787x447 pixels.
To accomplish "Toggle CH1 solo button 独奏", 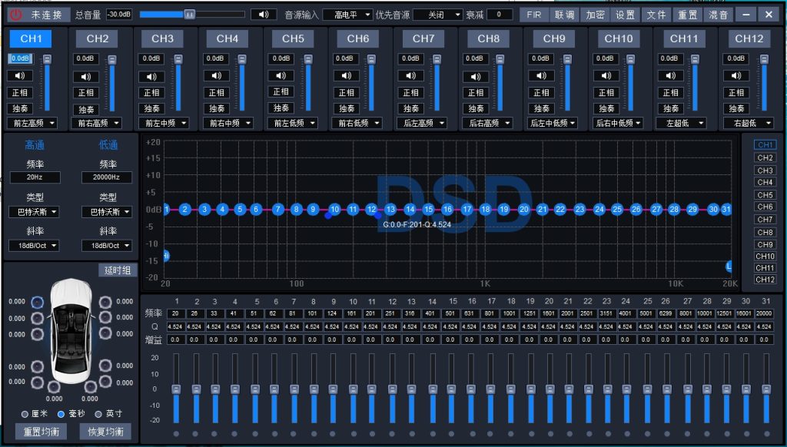I will point(20,108).
